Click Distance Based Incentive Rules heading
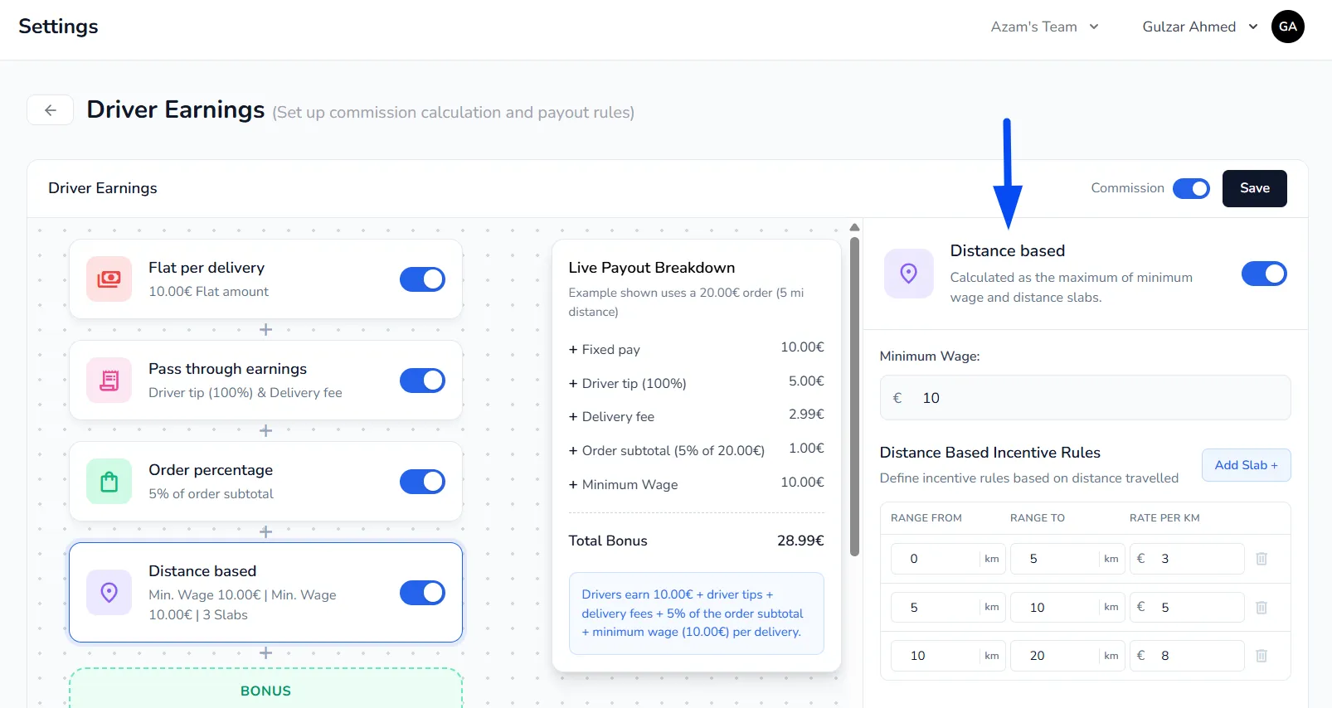The image size is (1332, 708). pos(990,453)
